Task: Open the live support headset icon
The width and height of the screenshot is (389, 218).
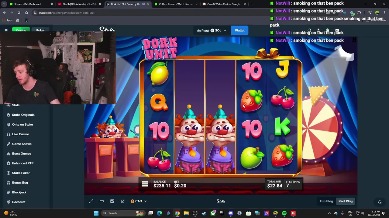Action: pyautogui.click(x=380, y=202)
